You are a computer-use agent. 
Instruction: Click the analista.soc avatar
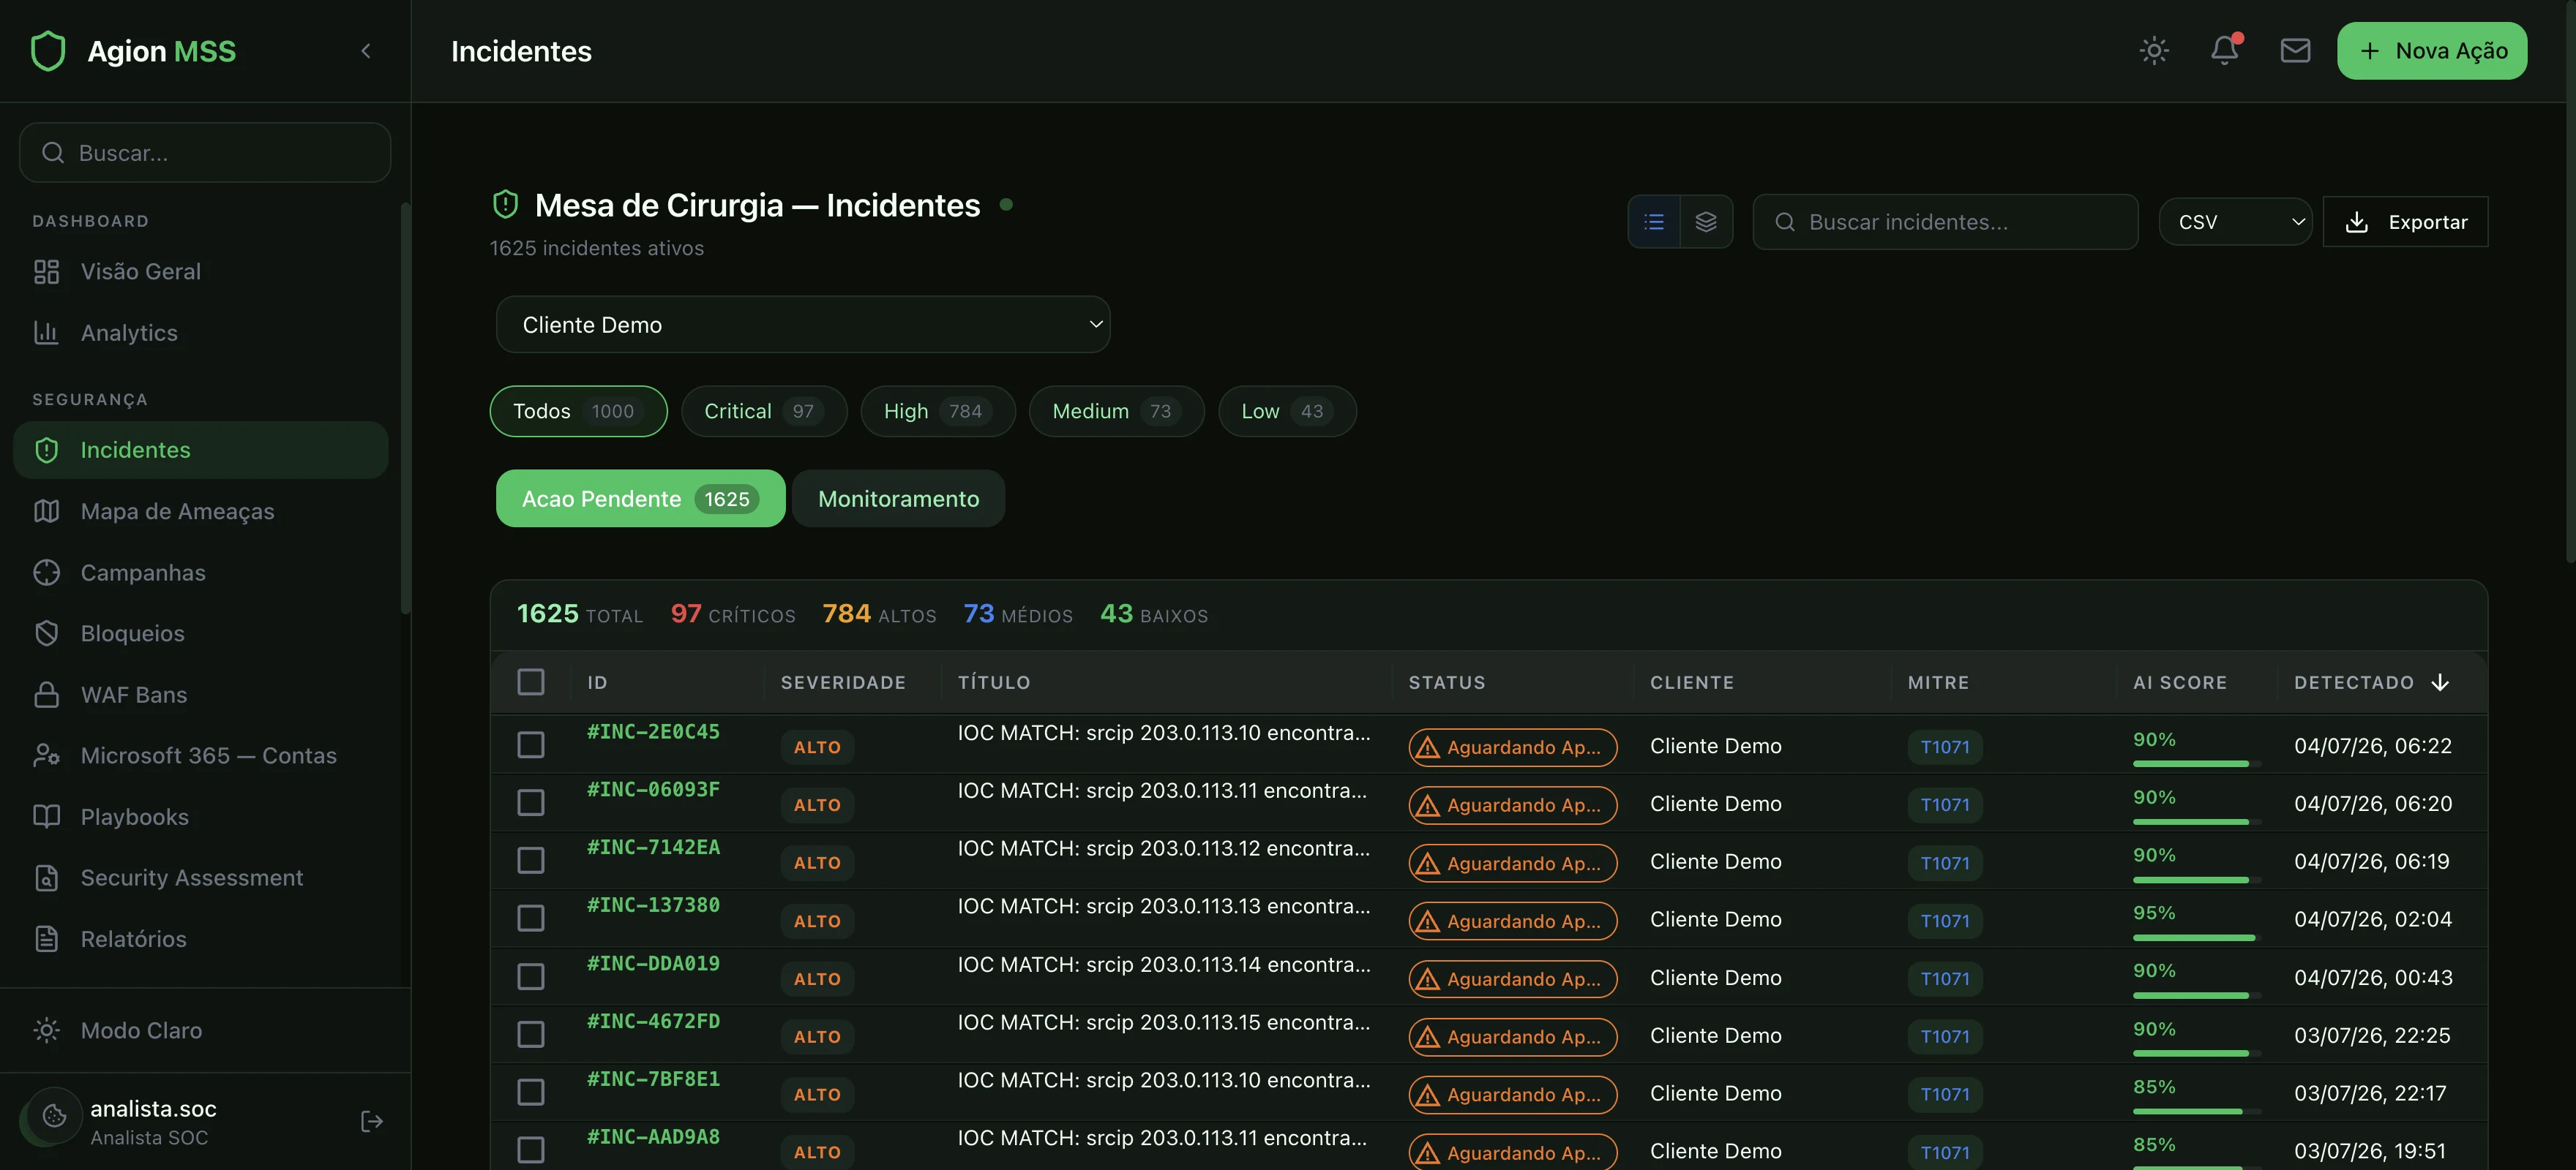tap(54, 1116)
